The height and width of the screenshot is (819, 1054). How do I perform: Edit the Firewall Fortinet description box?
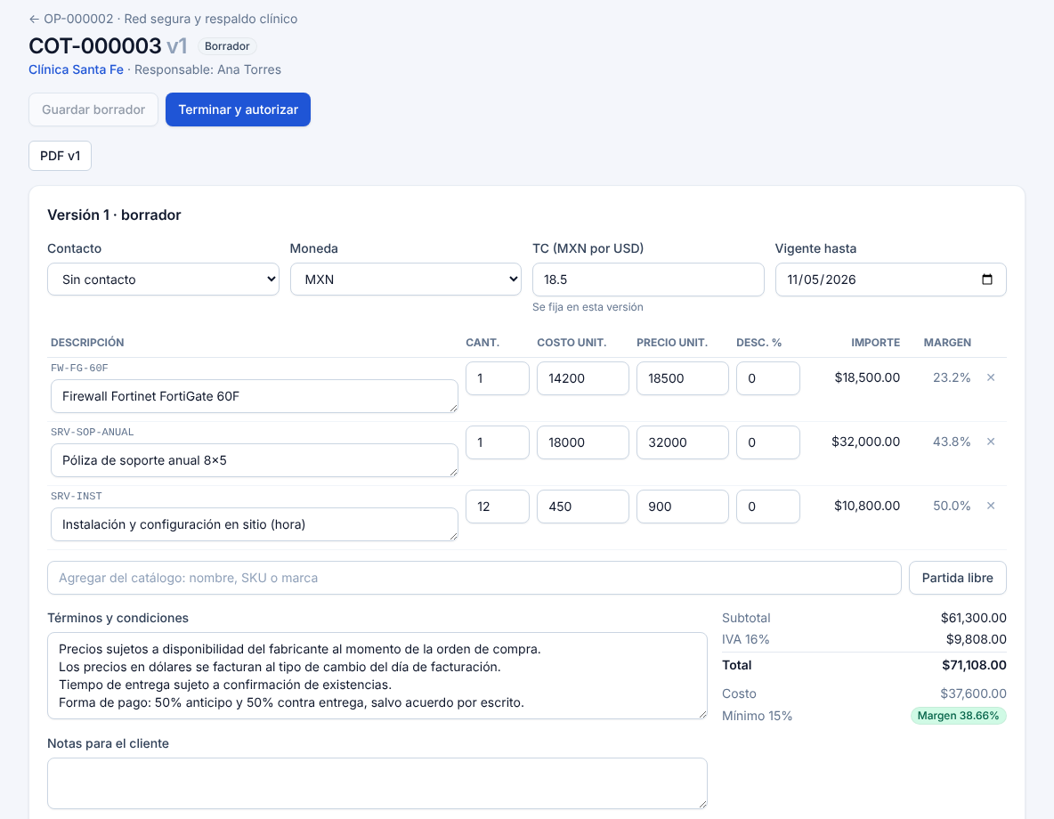(x=254, y=397)
